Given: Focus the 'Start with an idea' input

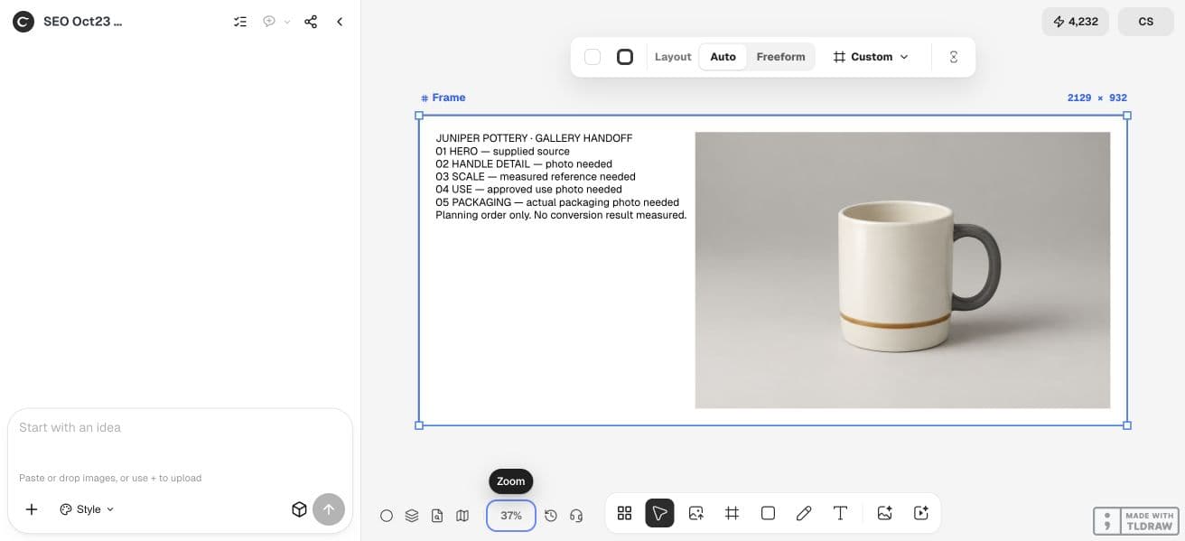Looking at the screenshot, I should pos(180,439).
